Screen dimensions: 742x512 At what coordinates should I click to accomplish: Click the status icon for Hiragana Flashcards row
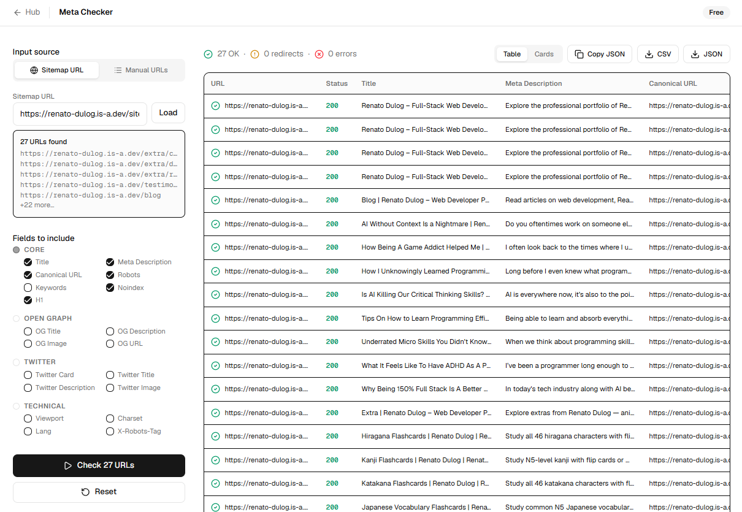tap(215, 437)
